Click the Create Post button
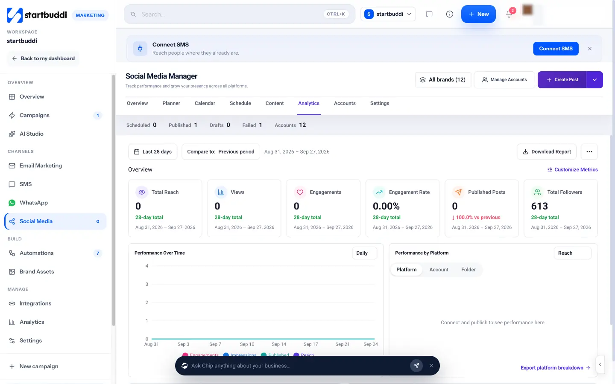615x384 pixels. point(562,80)
